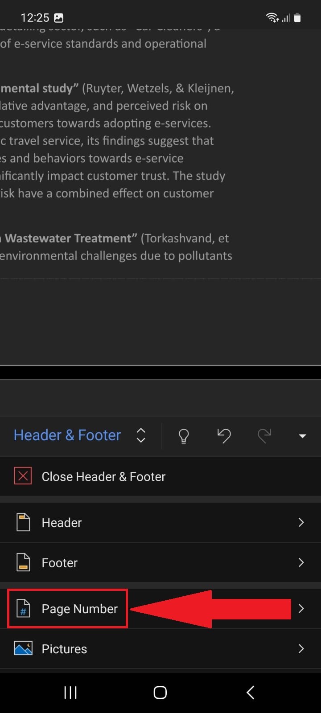Open the ribbon tab switcher arrows
This screenshot has height=713, width=321.
[x=141, y=435]
